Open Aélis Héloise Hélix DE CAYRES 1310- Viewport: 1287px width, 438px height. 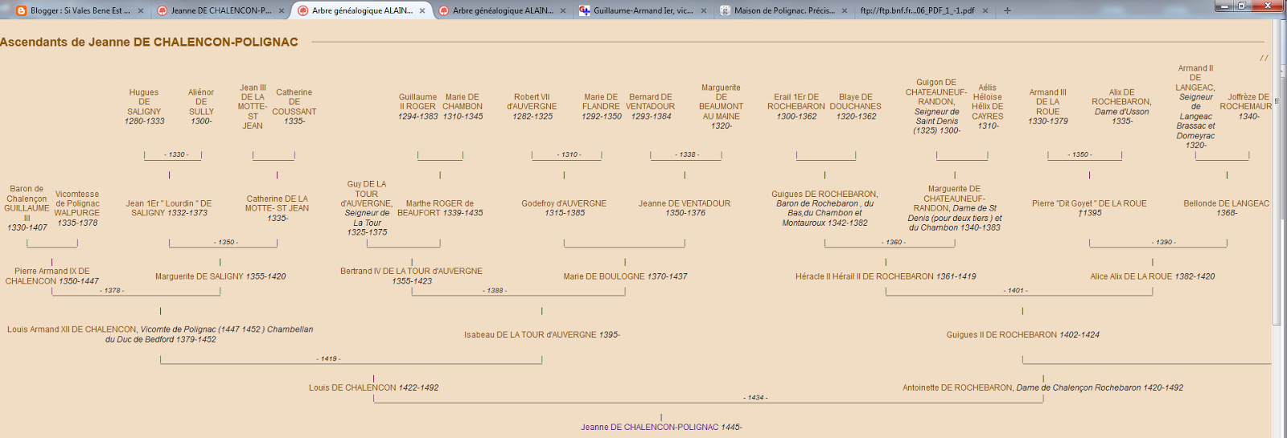pyautogui.click(x=988, y=107)
